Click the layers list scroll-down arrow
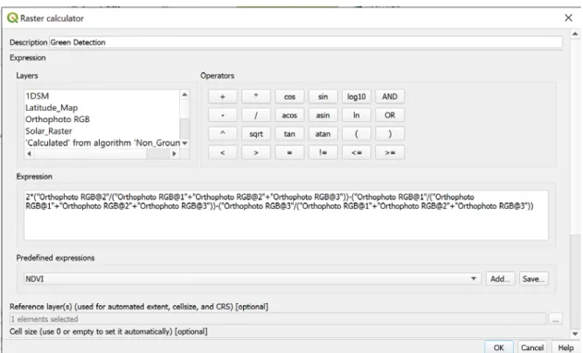583x353 pixels. 185,143
